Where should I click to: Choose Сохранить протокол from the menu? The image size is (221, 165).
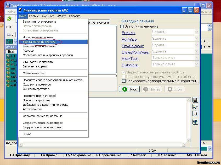tap(53, 84)
